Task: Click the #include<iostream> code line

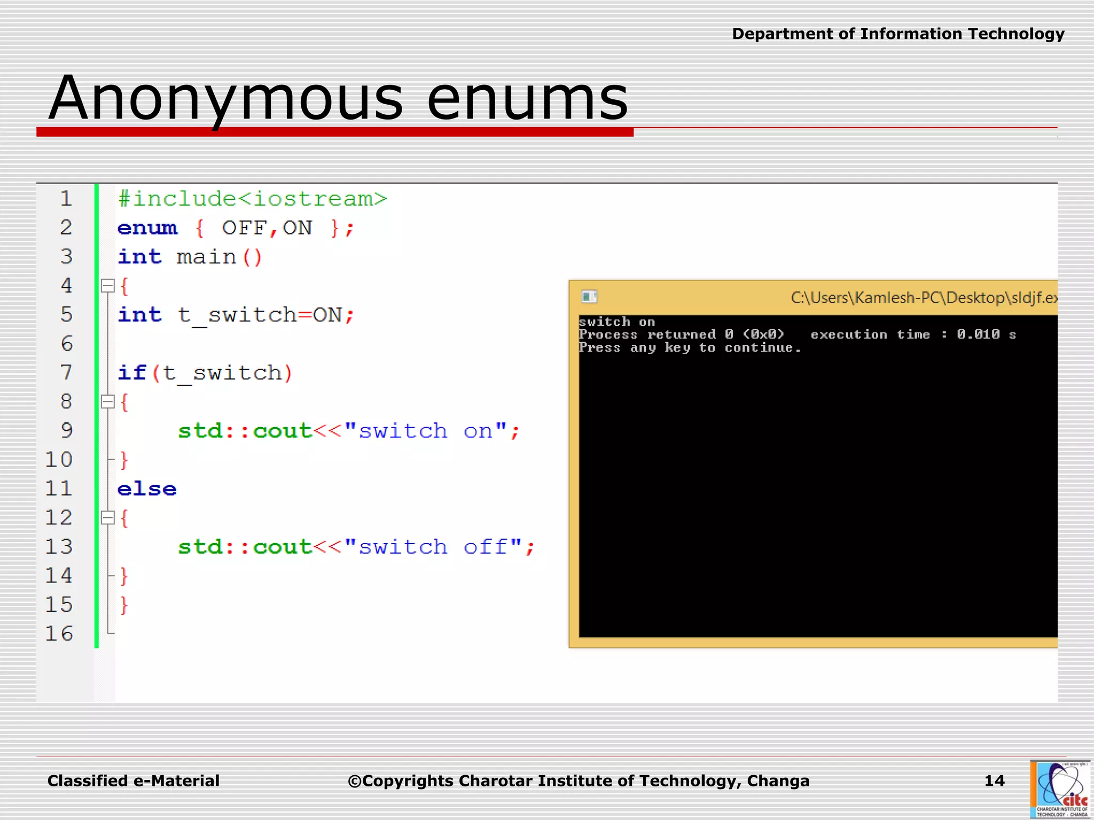Action: [x=252, y=199]
